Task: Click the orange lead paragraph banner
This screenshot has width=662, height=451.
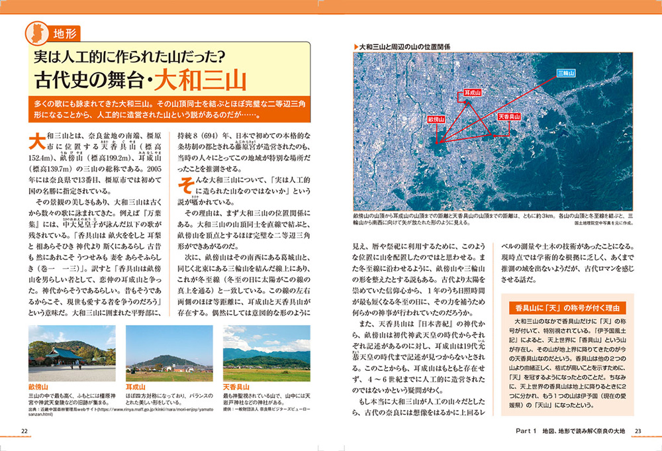Action: tap(169, 109)
